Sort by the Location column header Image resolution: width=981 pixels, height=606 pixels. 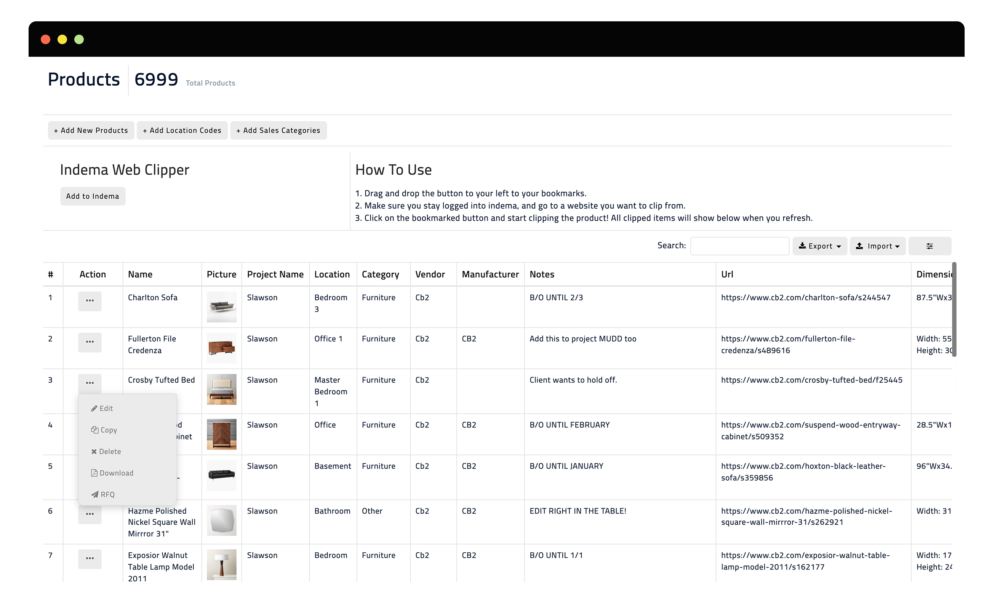tap(332, 274)
